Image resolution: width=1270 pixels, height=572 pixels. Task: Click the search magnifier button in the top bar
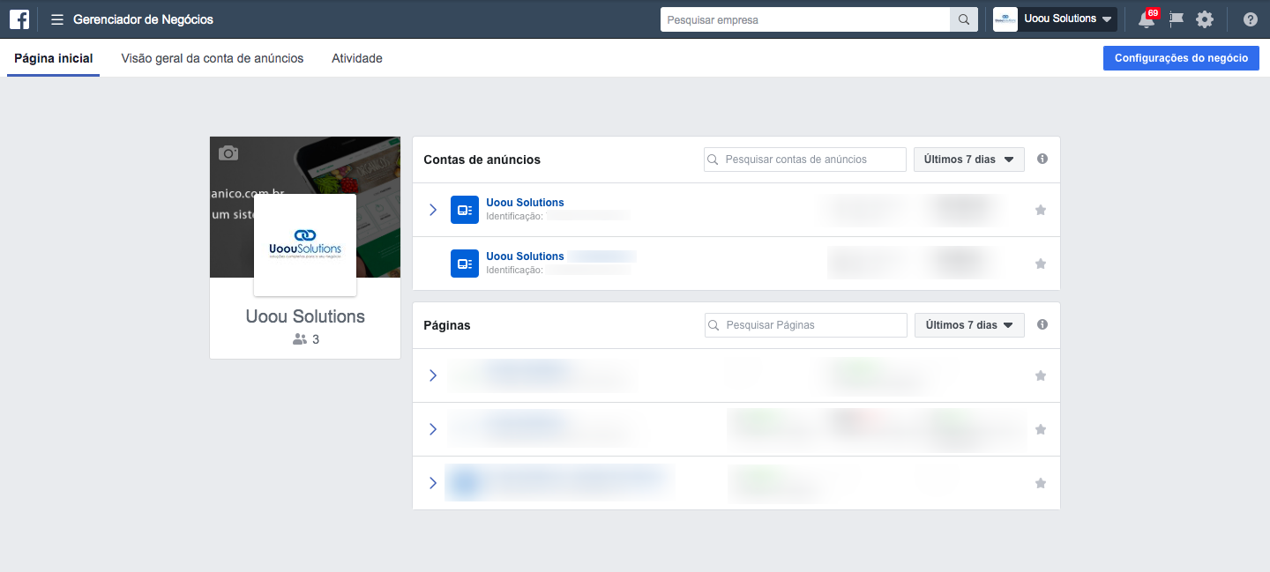[964, 19]
